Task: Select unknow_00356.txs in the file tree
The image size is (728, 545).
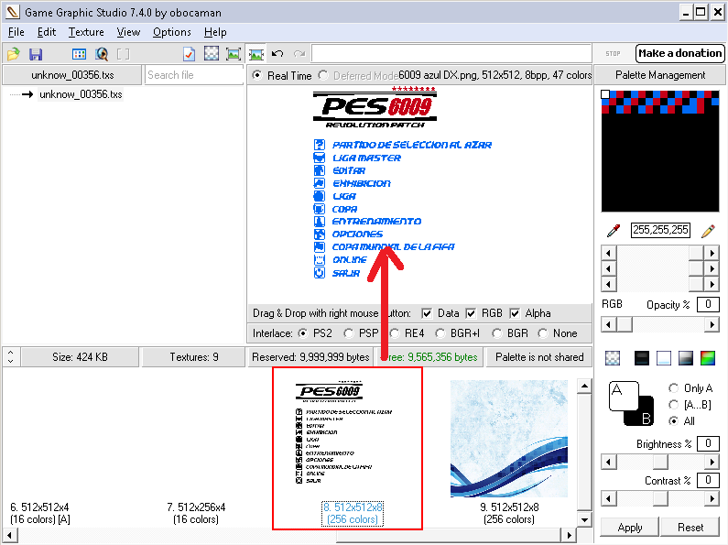Action: click(81, 94)
